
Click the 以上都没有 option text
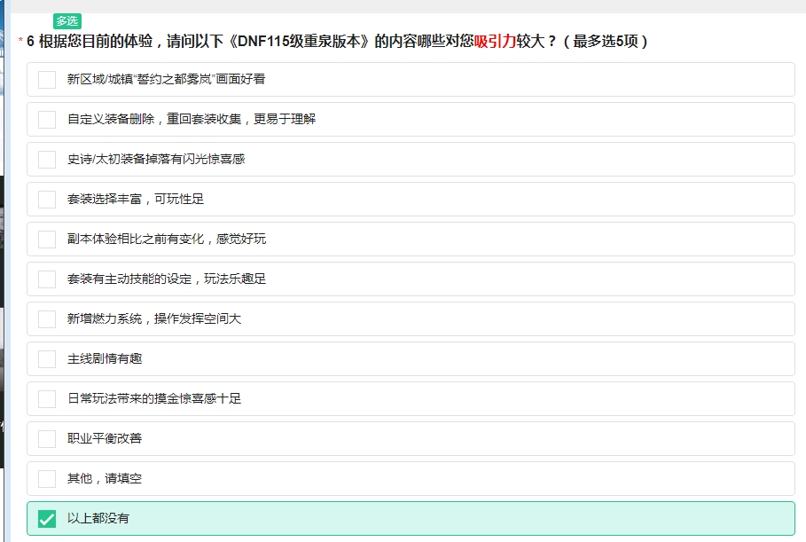[98, 518]
